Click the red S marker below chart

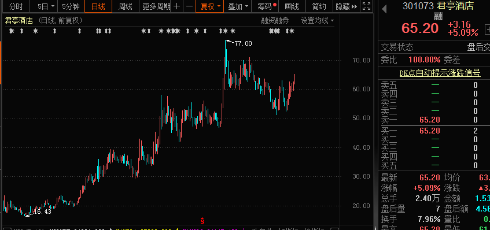pos(202,221)
